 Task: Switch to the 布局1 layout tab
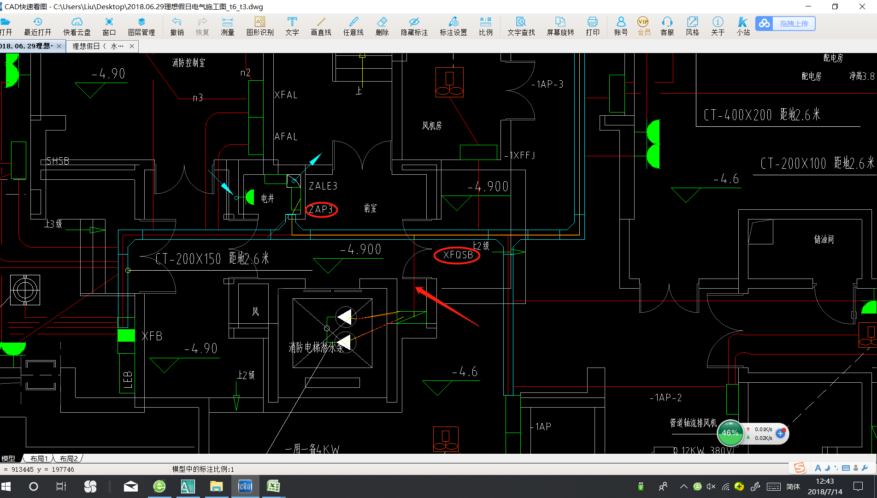click(x=39, y=458)
